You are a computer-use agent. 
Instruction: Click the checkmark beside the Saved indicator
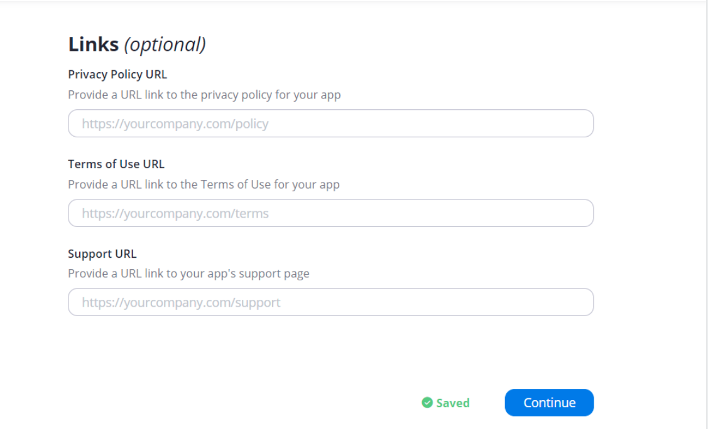tap(427, 403)
